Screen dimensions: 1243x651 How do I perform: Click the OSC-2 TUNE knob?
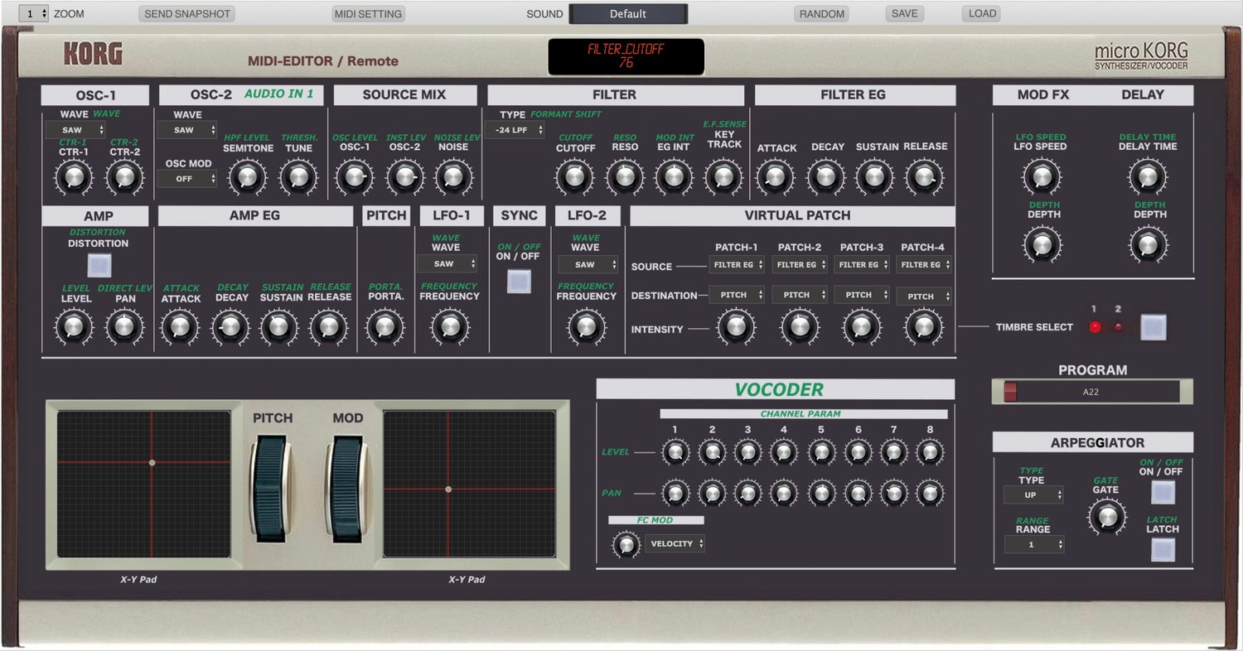(298, 176)
